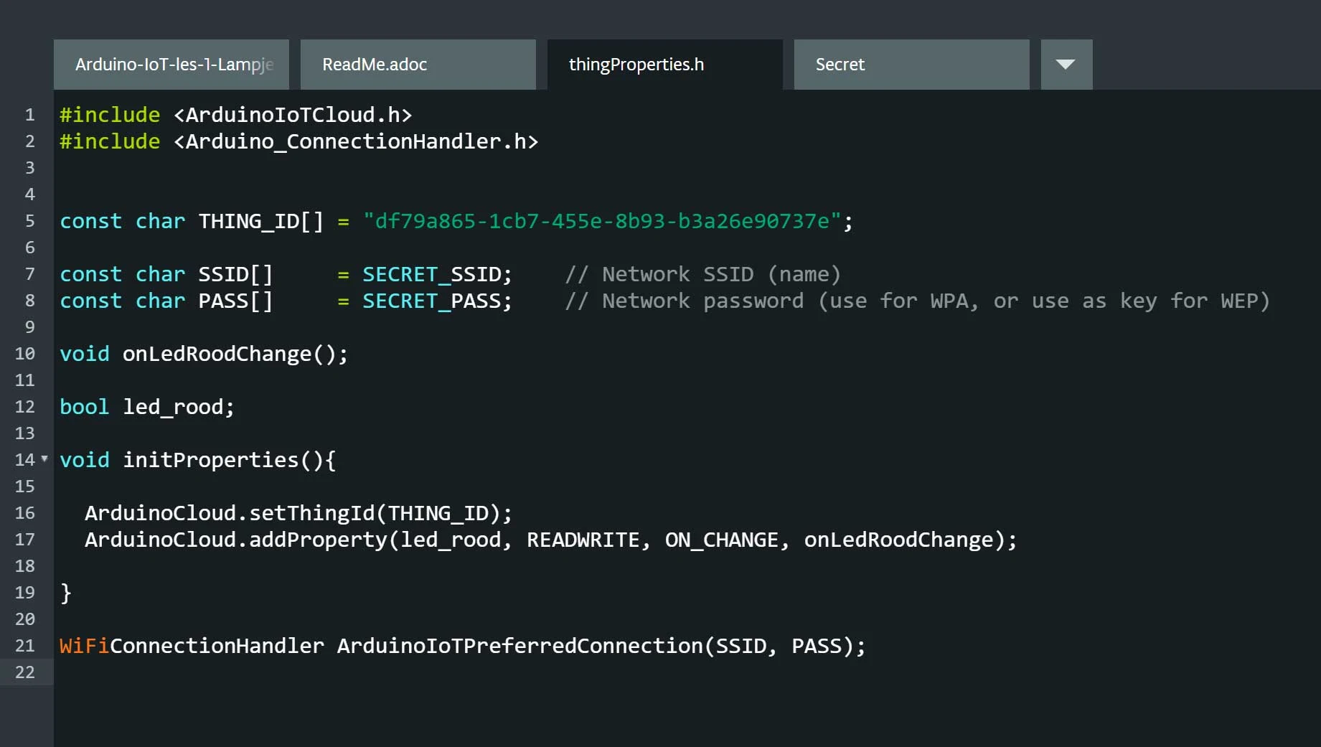1321x747 pixels.
Task: Open the Secret tab
Action: coord(912,65)
